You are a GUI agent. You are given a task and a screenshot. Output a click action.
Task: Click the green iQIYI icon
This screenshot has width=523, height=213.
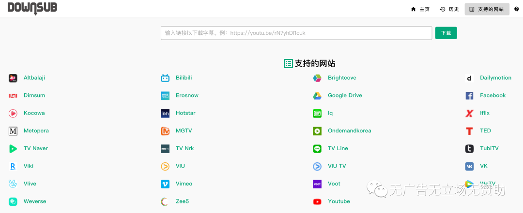pos(317,113)
